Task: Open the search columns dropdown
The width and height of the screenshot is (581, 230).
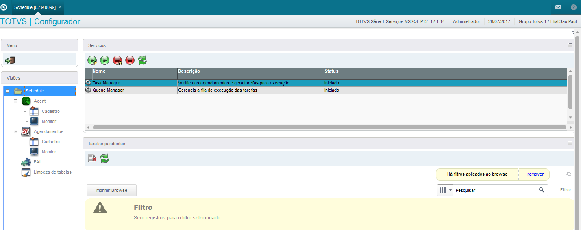Action: pos(446,190)
